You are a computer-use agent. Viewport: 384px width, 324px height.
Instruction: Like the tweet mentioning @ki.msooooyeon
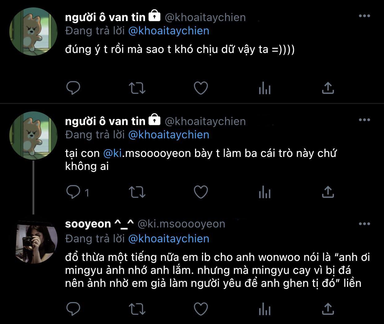coord(201,192)
